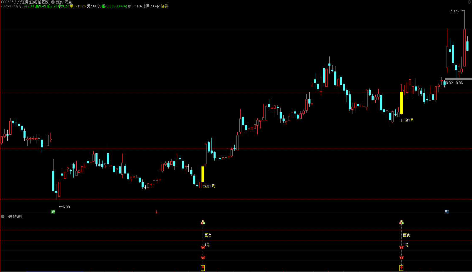Click lower butterfly icon on the left signal line
Screen dimensions: 472x272
point(203,258)
